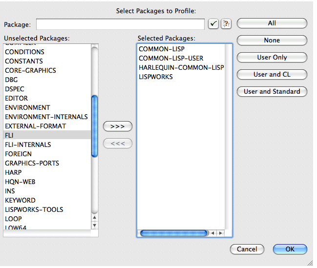Screen dimensions: 317x268
Task: Select FLI-INTERNALS in Unselected Packages
Action: [28, 144]
